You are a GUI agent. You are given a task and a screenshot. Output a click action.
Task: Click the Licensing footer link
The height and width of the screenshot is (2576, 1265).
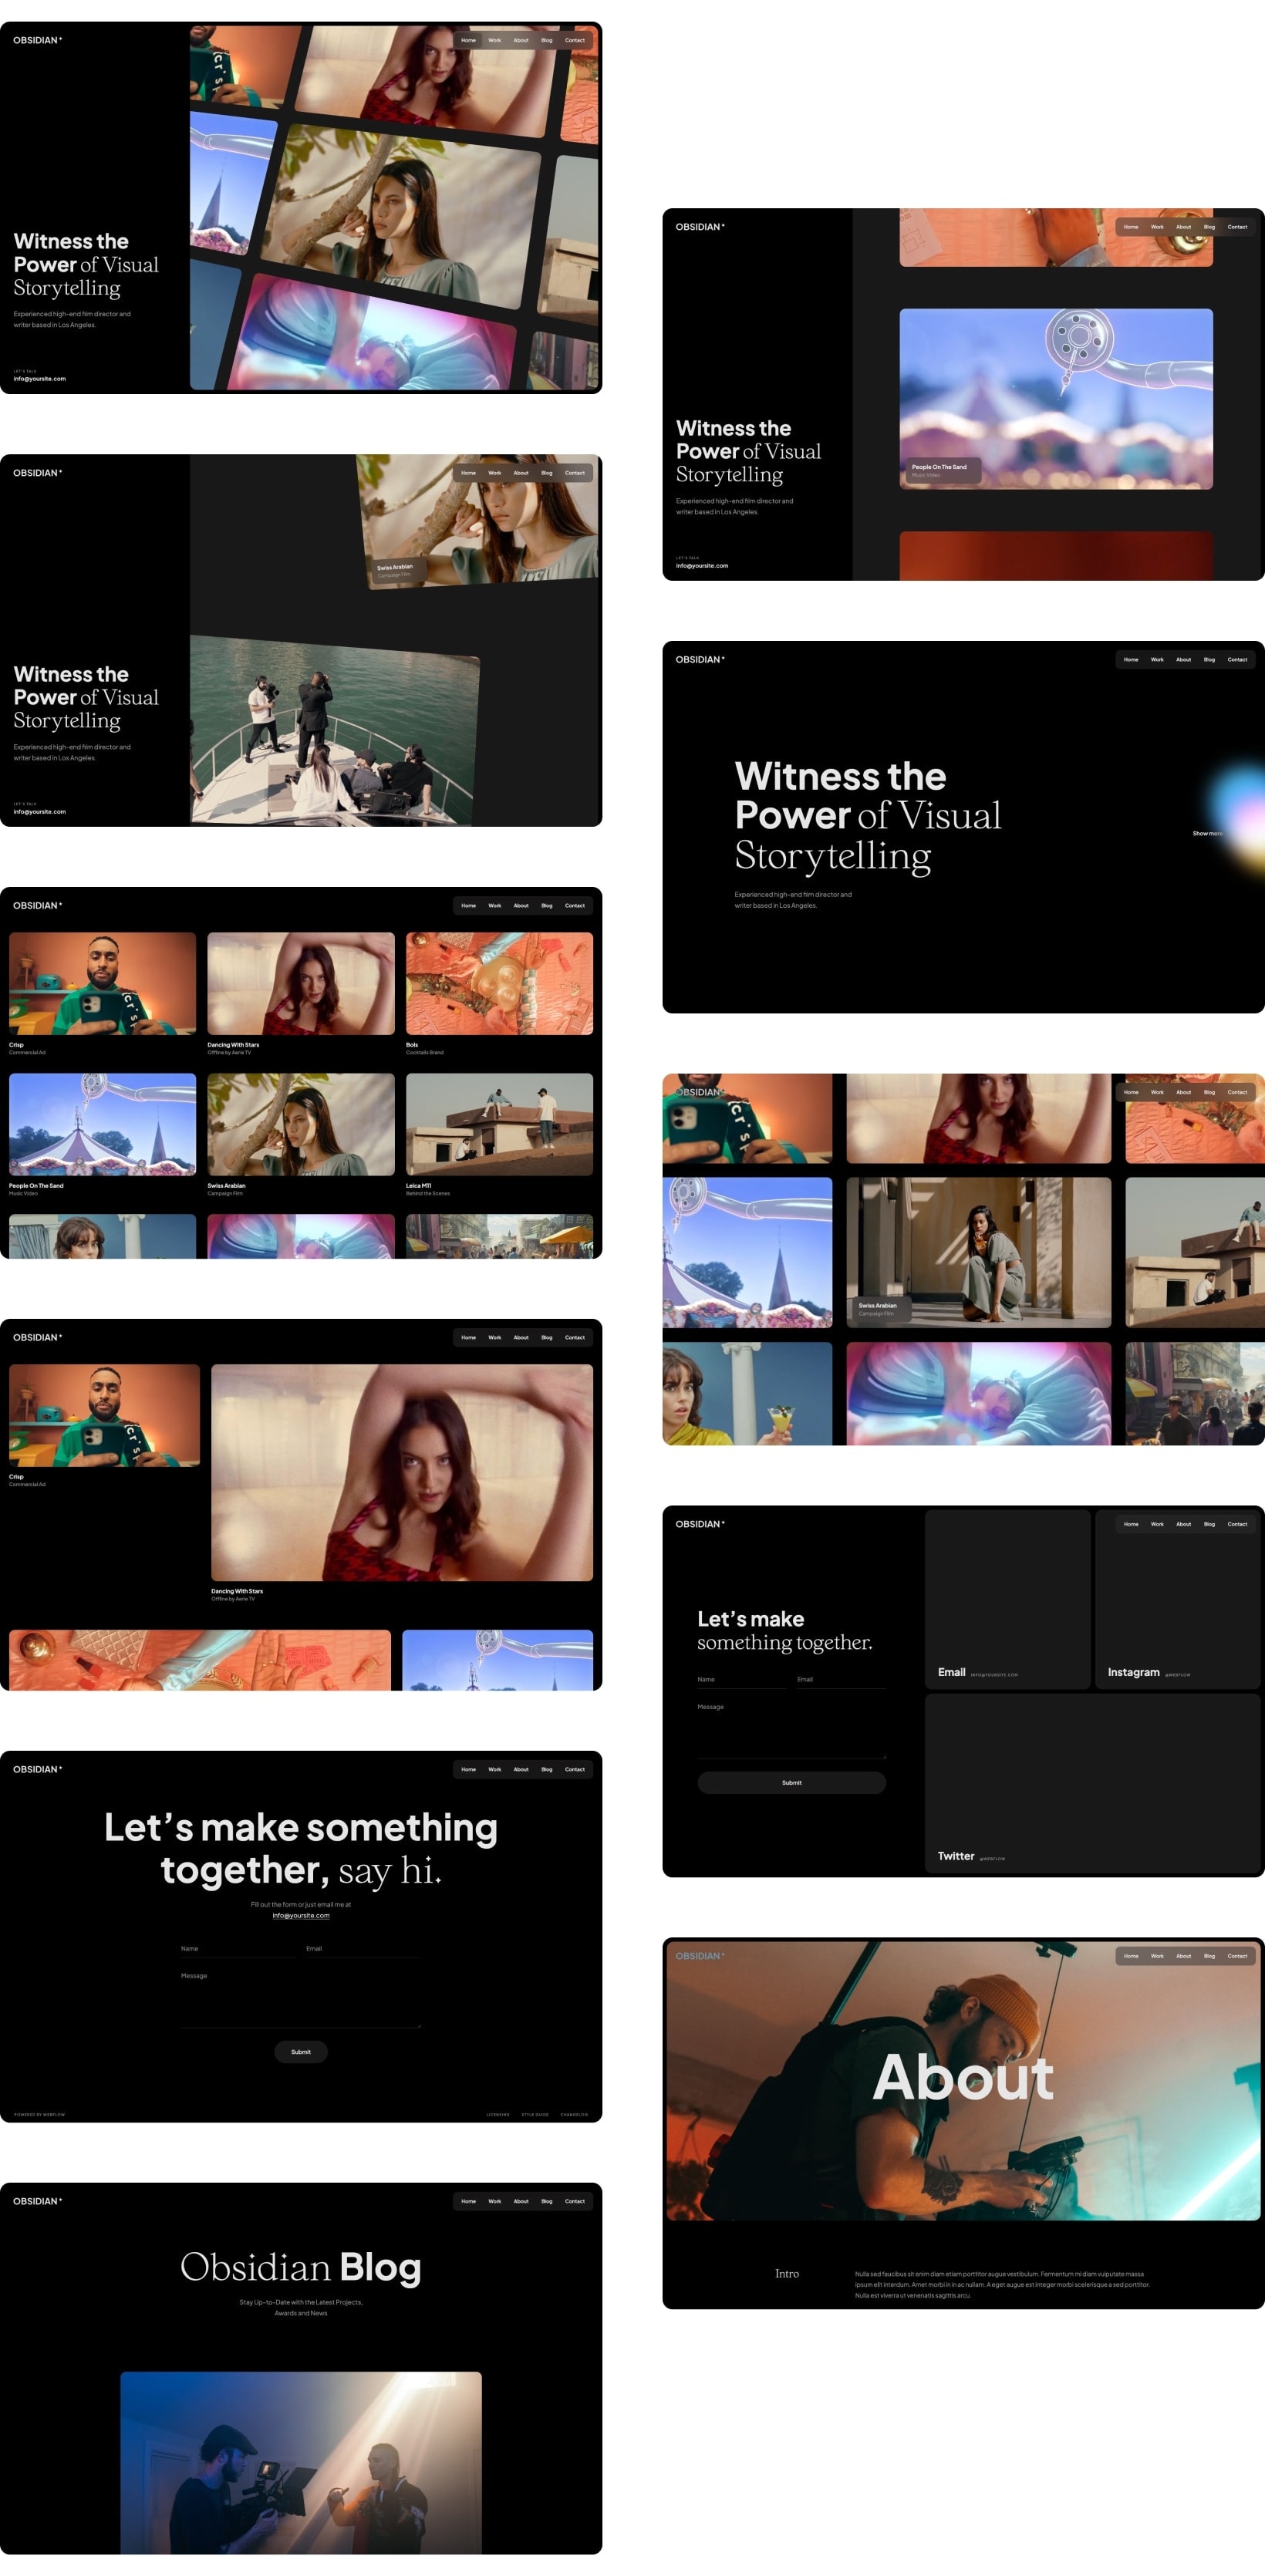498,2113
